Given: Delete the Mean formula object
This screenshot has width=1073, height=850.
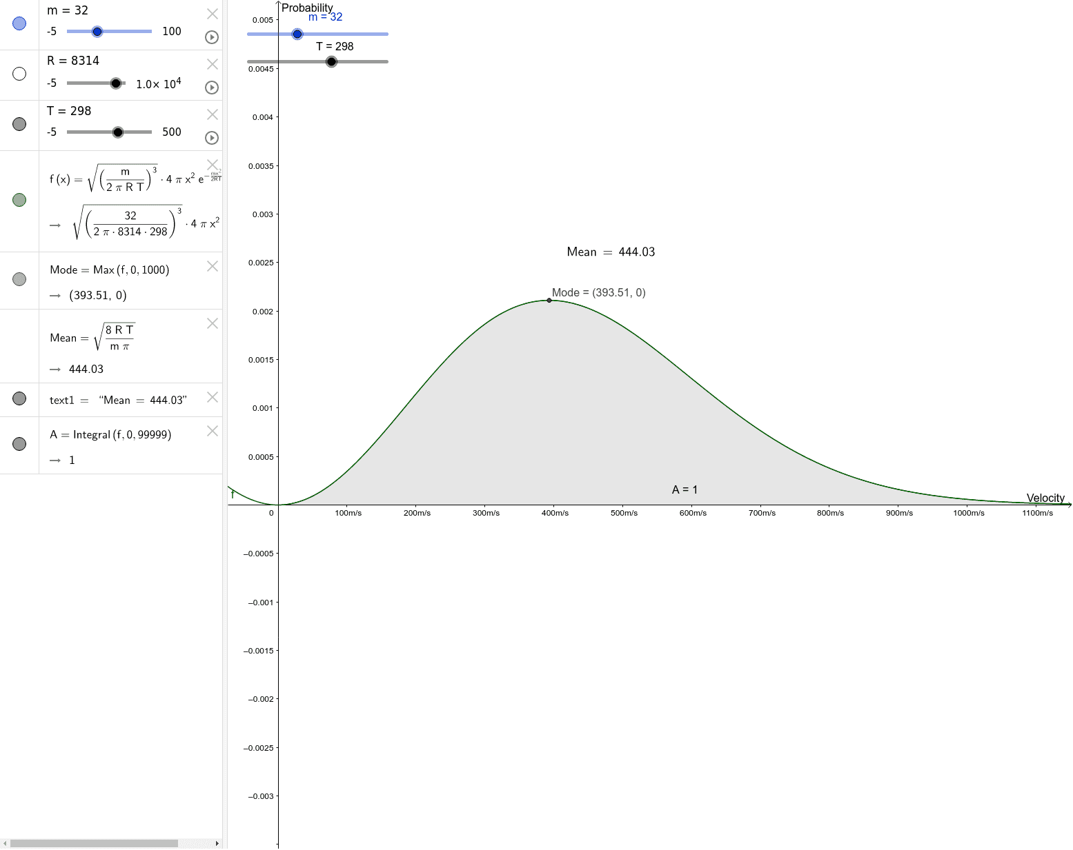Looking at the screenshot, I should point(212,323).
